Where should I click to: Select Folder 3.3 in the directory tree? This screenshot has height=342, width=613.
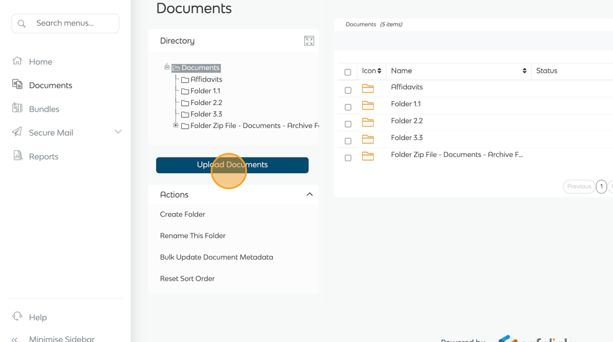206,114
